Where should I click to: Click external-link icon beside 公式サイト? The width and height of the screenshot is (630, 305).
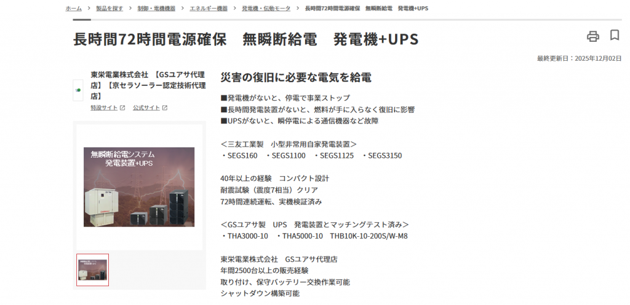(164, 108)
